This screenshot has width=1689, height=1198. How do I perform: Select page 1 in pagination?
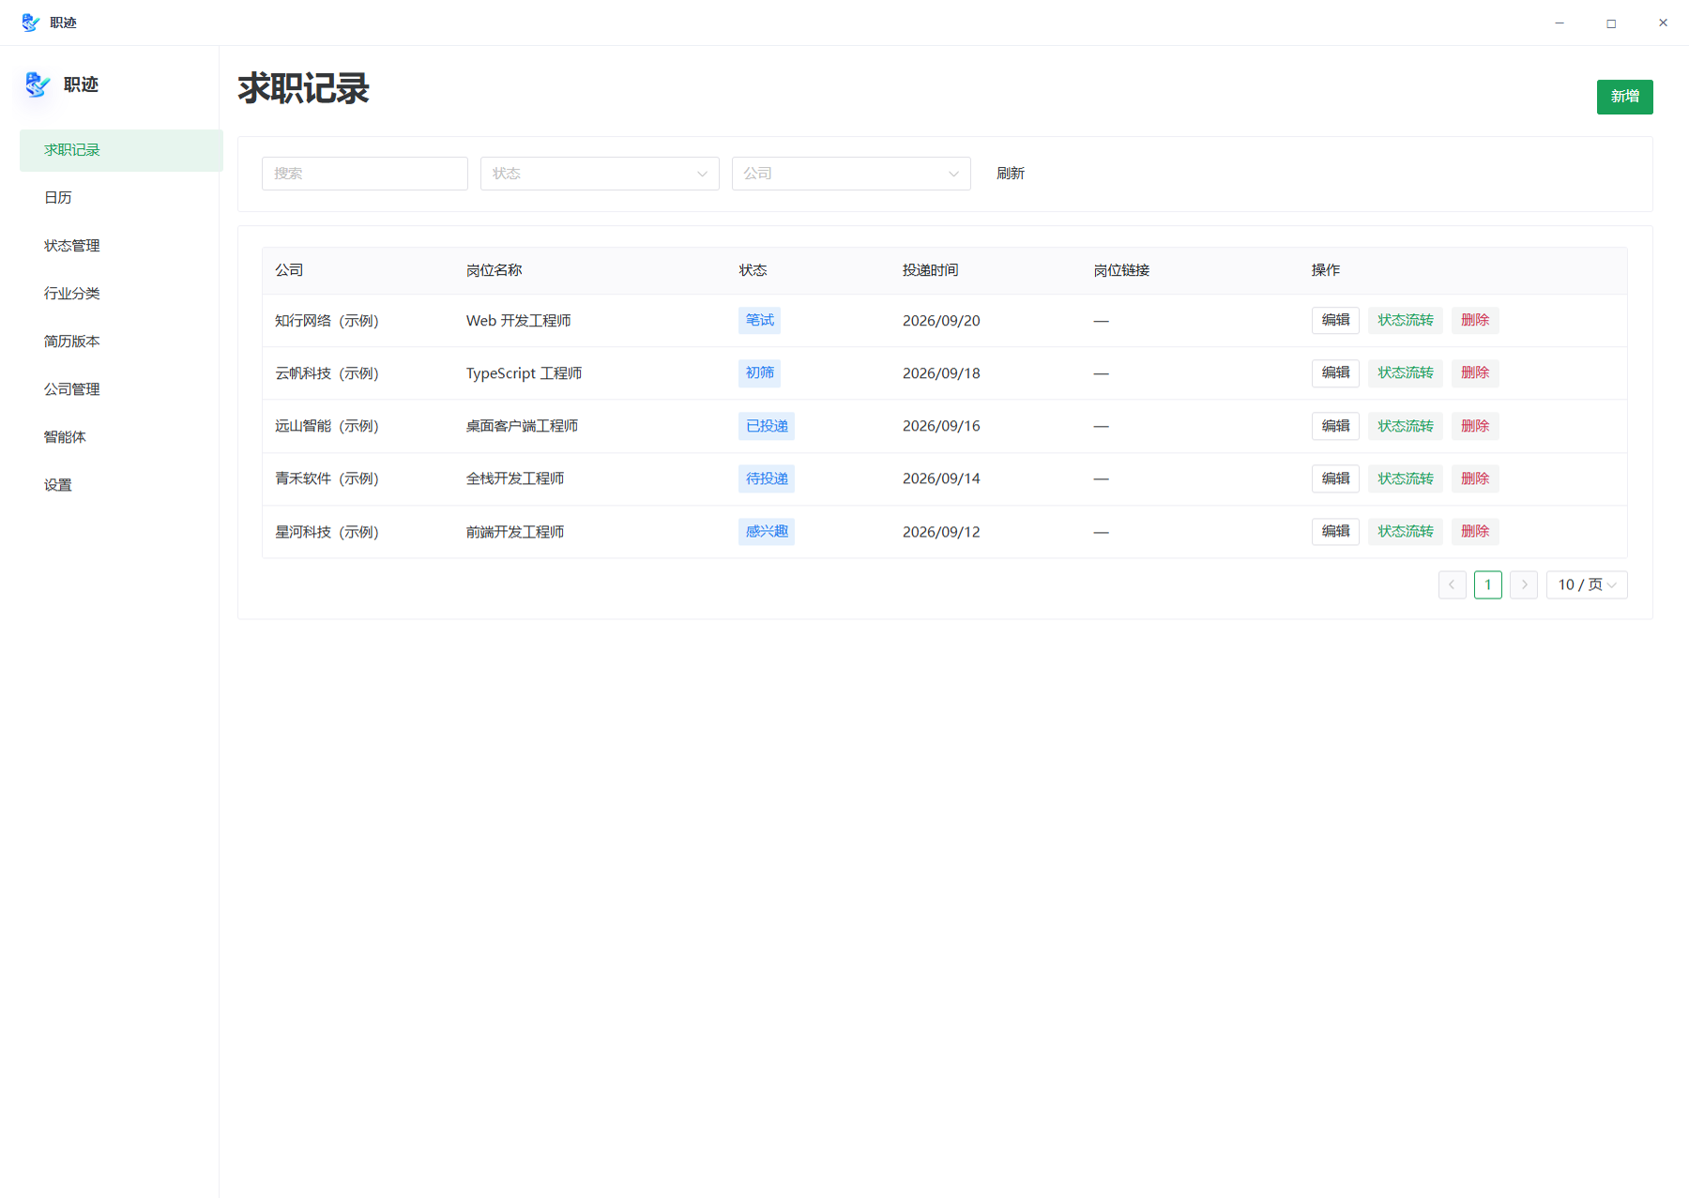tap(1488, 584)
